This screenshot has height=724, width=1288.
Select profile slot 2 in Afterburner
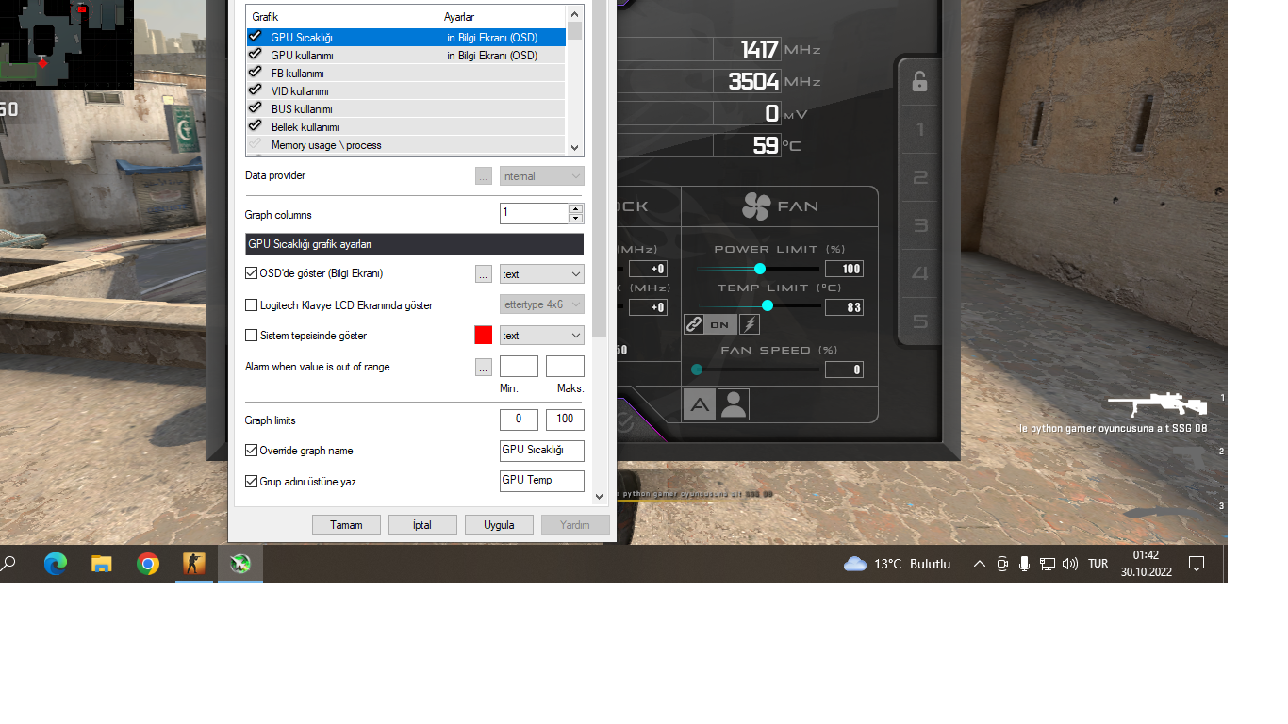920,177
